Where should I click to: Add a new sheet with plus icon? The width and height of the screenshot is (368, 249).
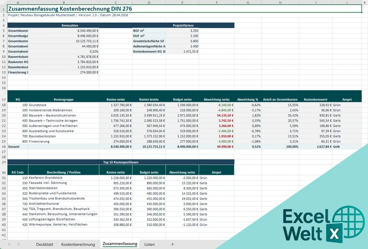coord(173,244)
